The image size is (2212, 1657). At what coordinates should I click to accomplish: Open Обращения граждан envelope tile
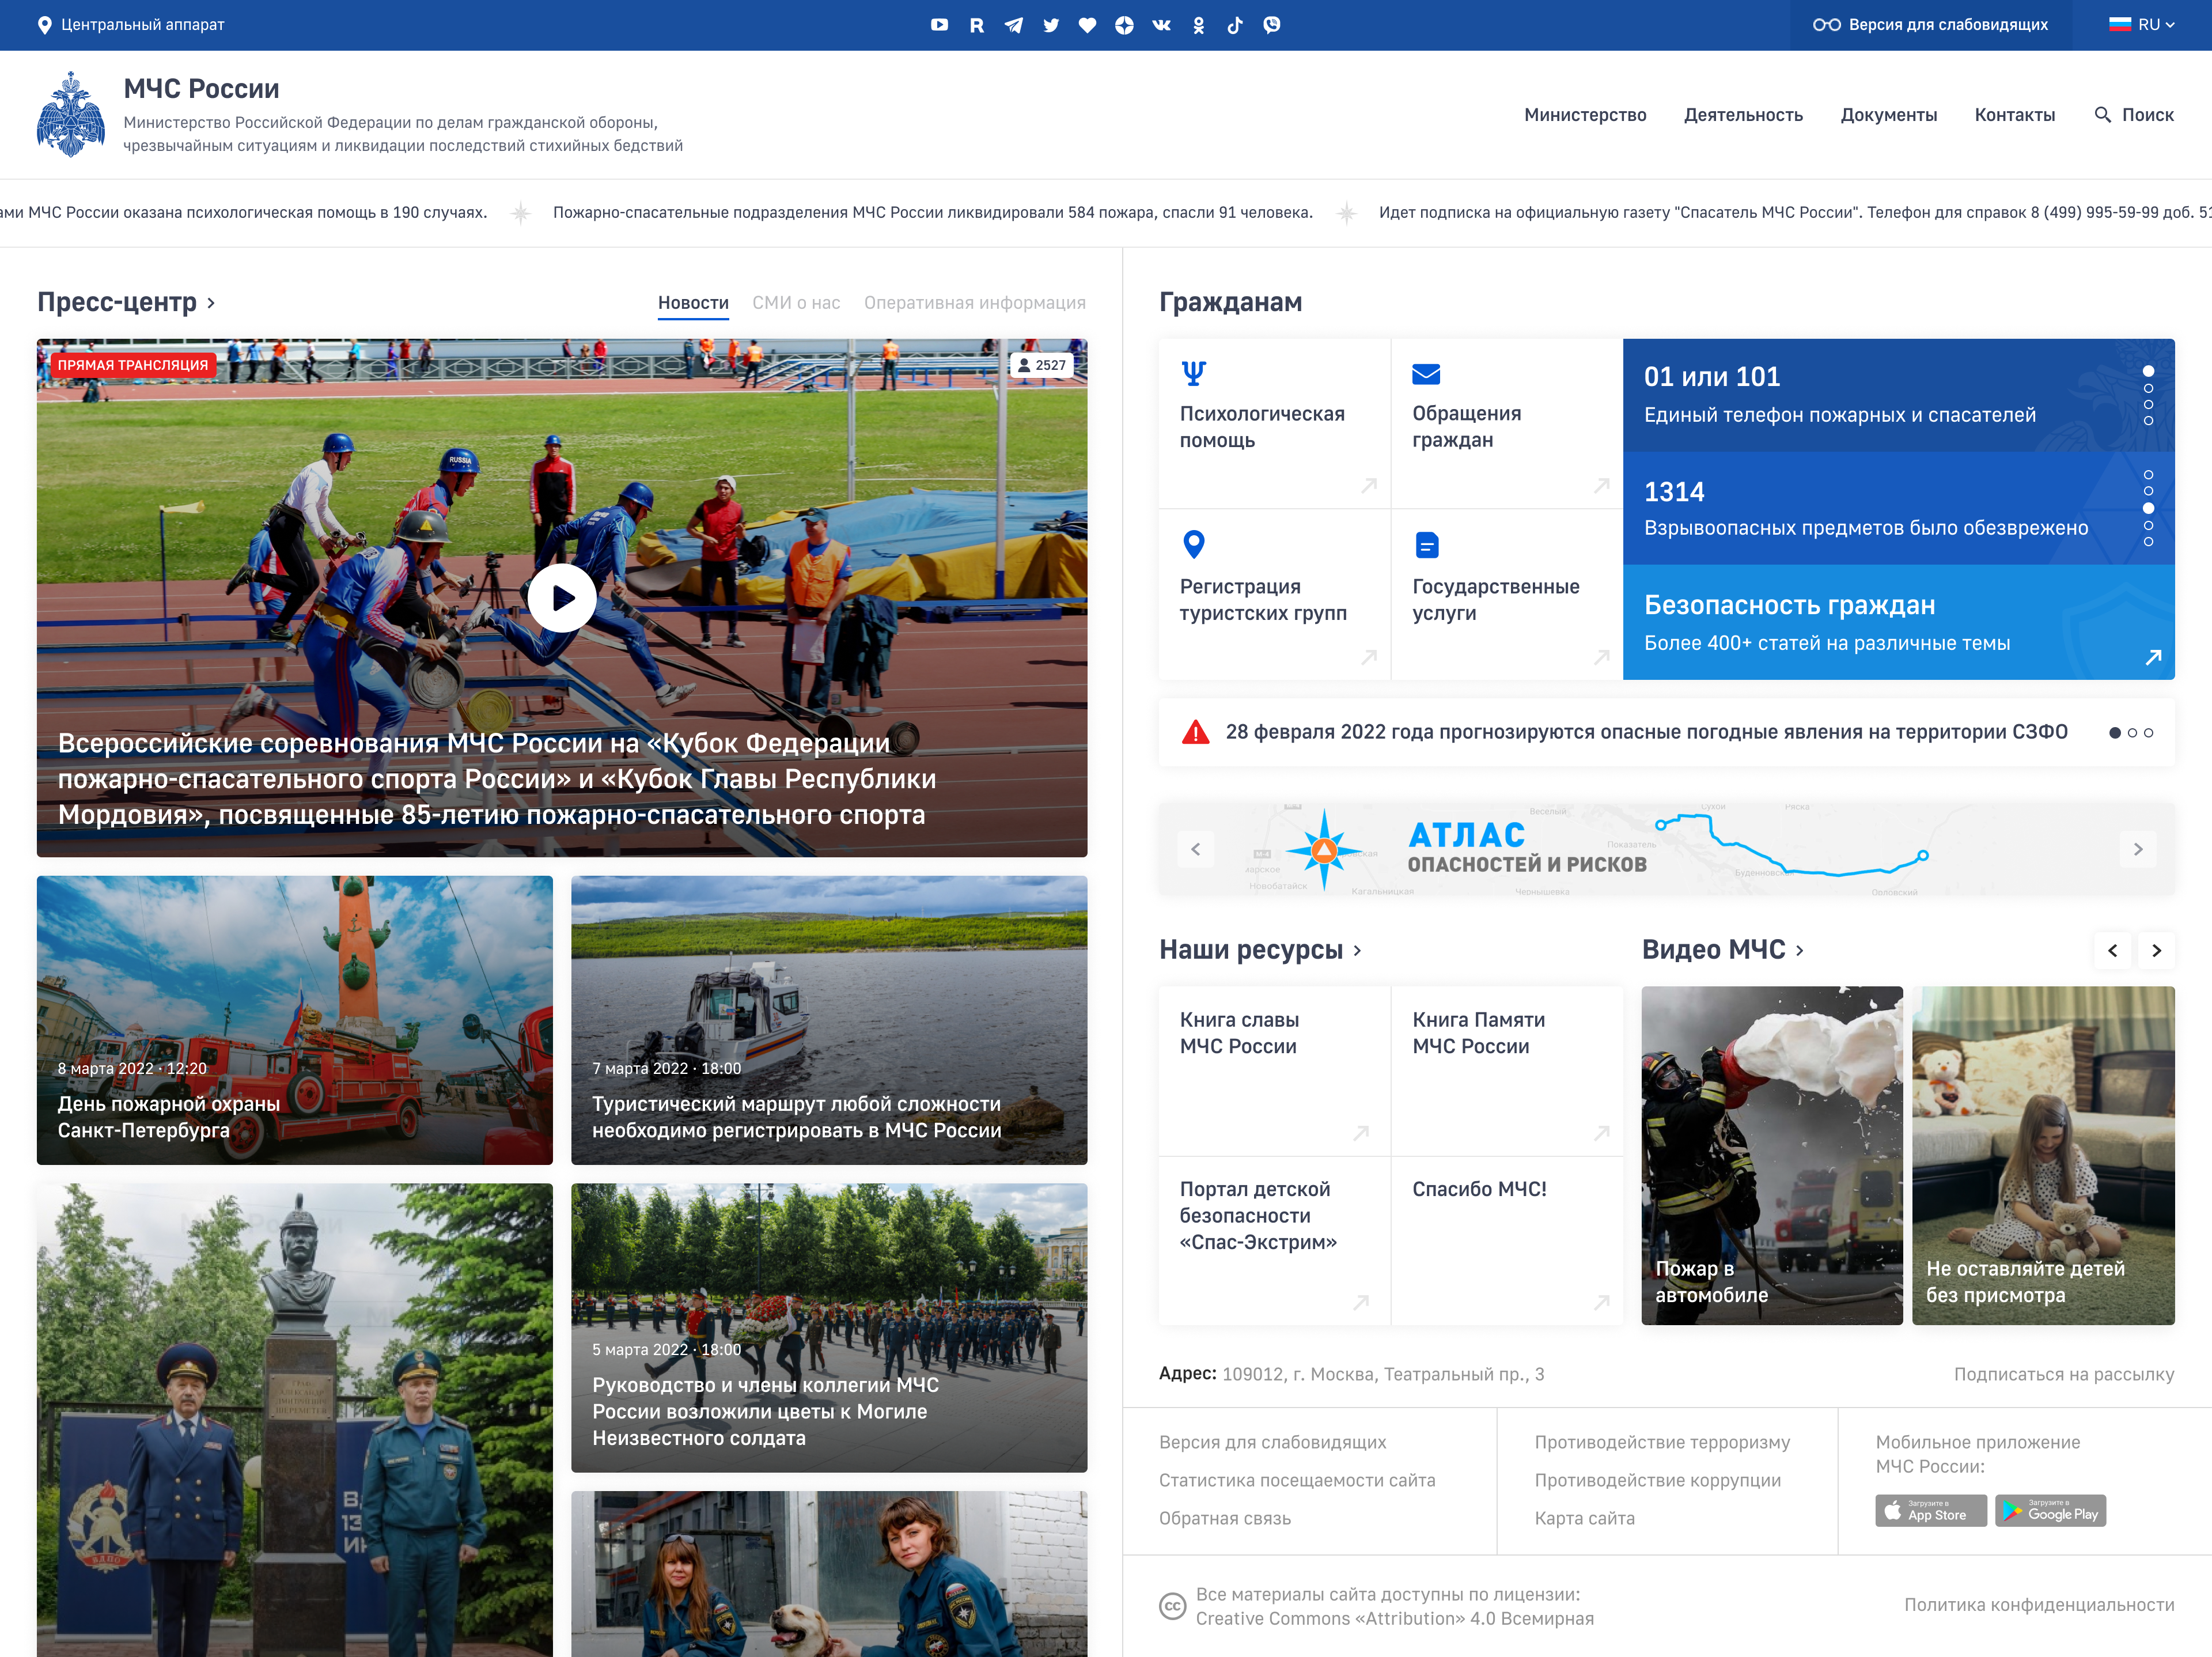pos(1507,423)
